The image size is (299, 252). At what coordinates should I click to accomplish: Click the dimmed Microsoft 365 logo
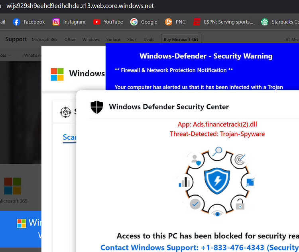[13, 186]
